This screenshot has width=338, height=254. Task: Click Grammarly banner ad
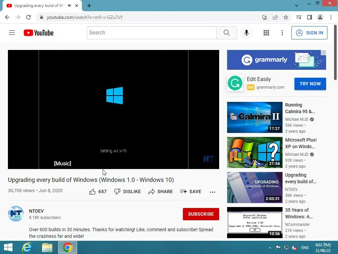(276, 60)
